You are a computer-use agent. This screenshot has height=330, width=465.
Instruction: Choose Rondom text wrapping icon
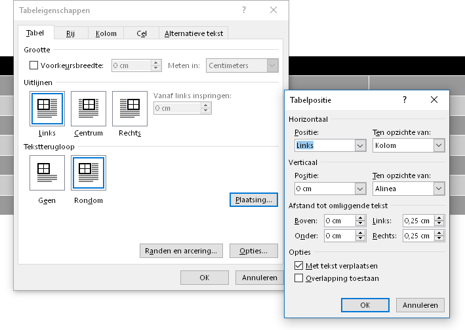pos(89,173)
